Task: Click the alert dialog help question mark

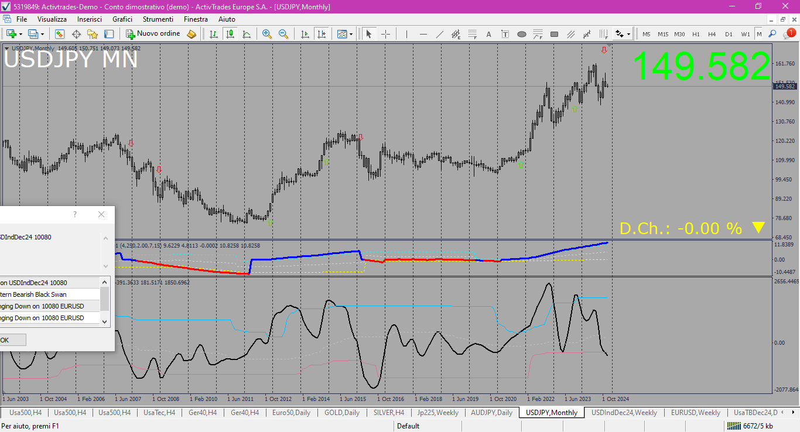Action: (x=75, y=214)
